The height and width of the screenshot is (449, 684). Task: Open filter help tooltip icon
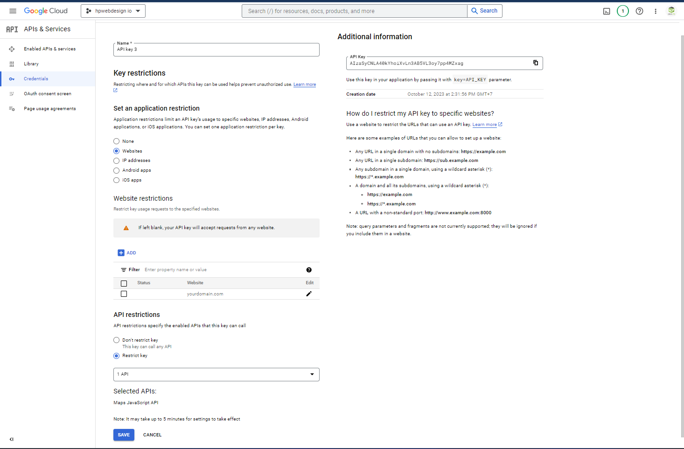point(309,270)
